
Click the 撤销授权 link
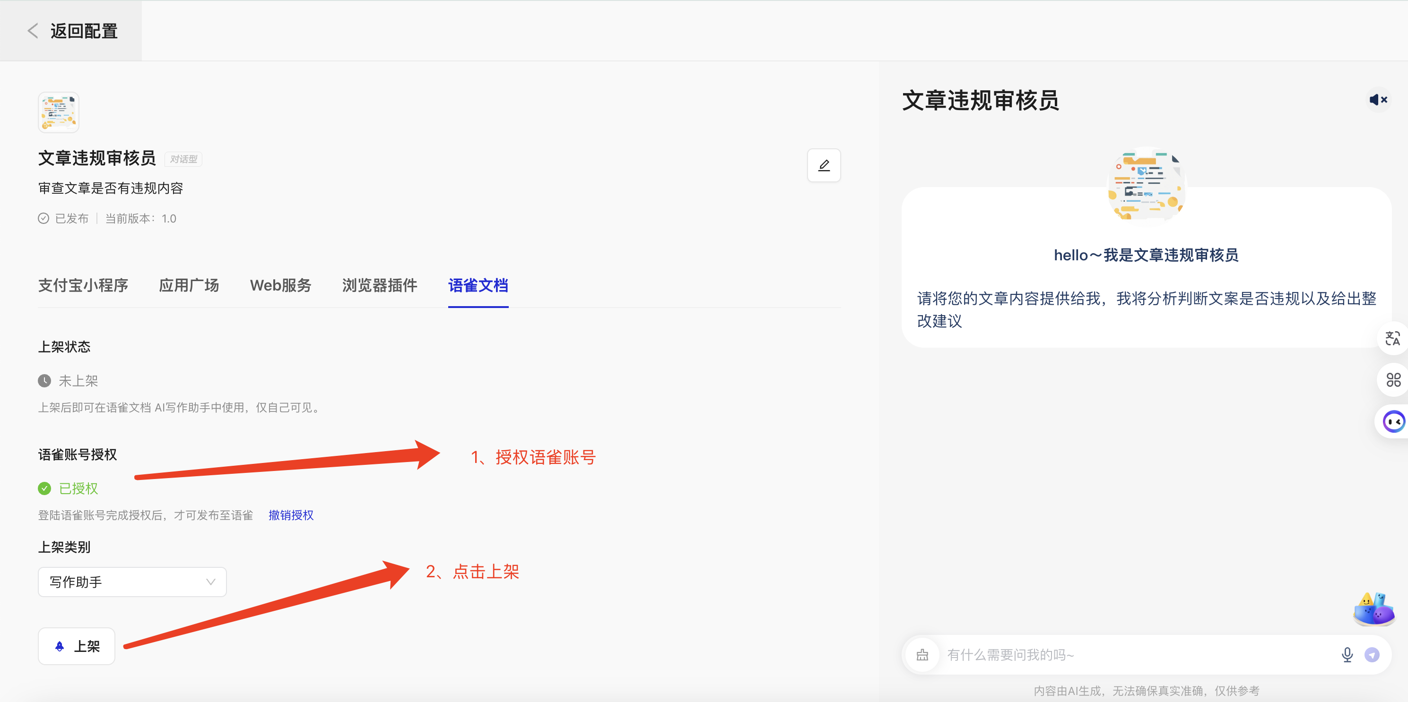(291, 515)
